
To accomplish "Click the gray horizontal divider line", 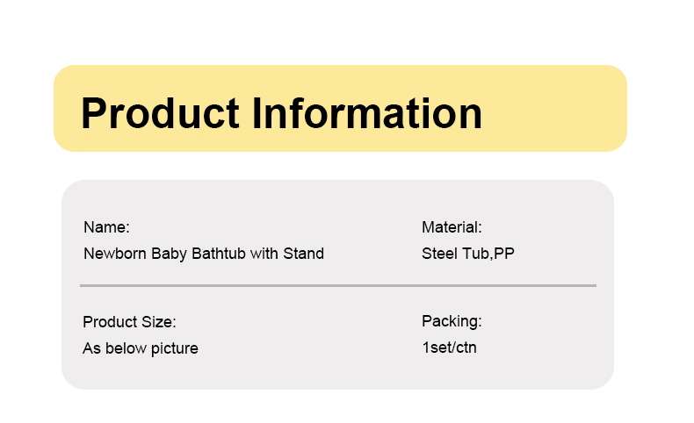I will 338,285.
